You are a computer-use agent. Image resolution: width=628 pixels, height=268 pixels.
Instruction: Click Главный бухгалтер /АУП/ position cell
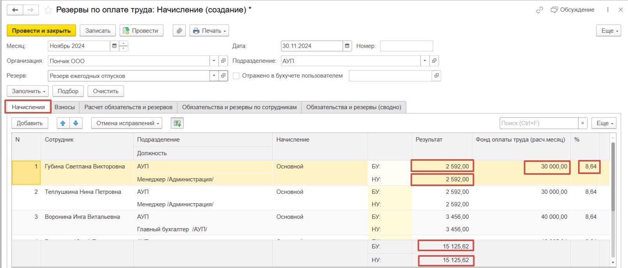[203, 229]
